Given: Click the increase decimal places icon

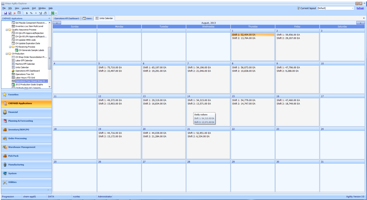Looking at the screenshot, I should point(40,13).
